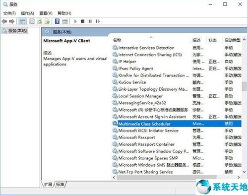Select Internet Connection Sharing (ICS) service
Image resolution: width=248 pixels, height=195 pixels.
pos(177,55)
